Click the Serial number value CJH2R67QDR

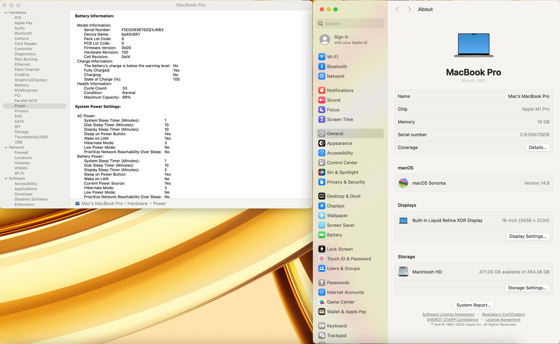534,135
